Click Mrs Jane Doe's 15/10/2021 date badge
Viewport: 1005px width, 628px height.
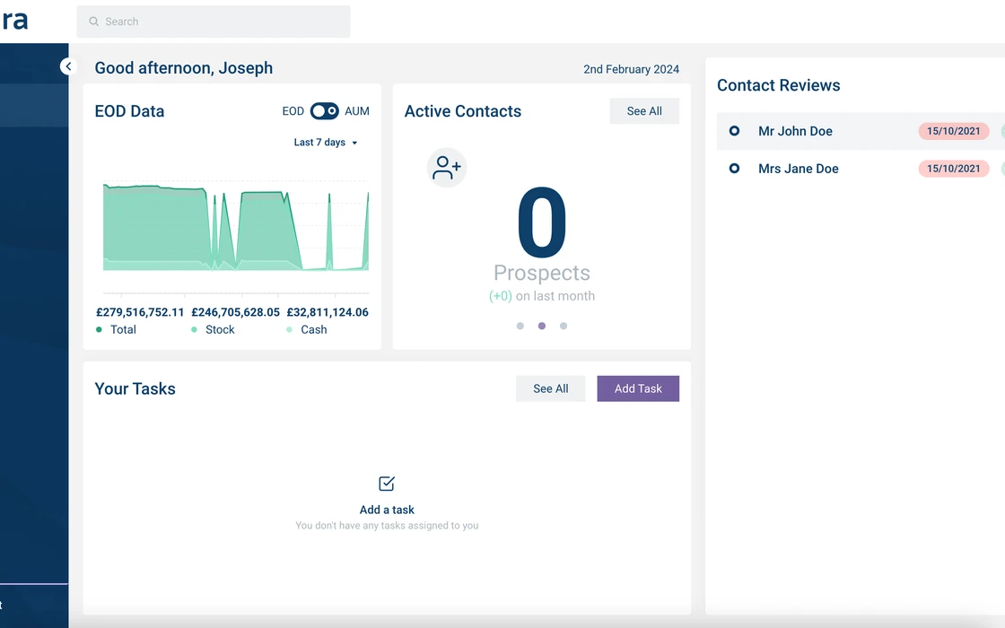[954, 169]
